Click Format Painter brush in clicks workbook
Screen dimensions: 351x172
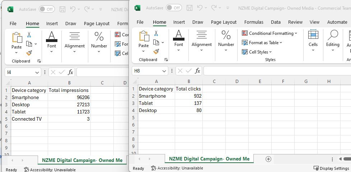pos(156,51)
